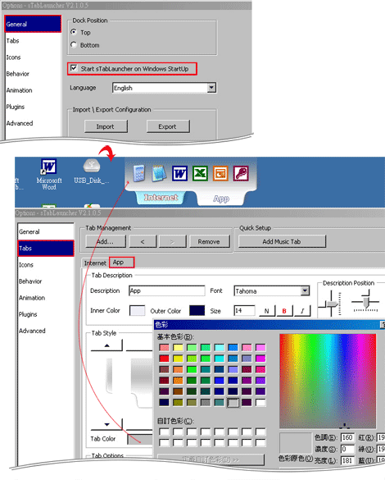Open the USB_Disk desktop shortcut

click(x=92, y=171)
